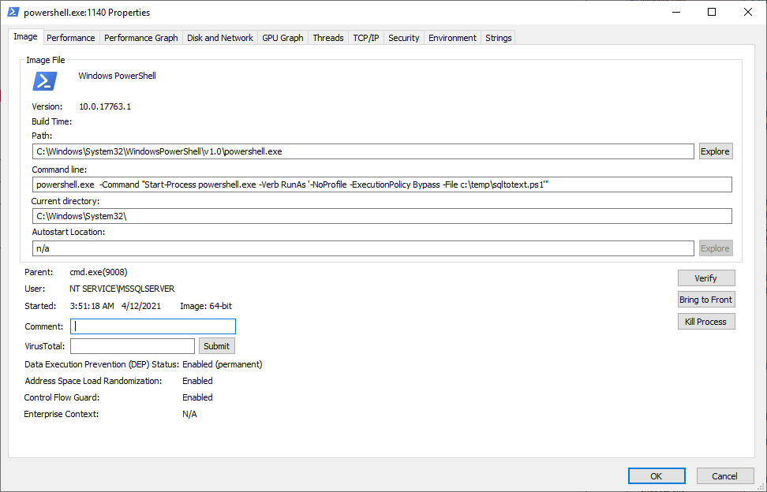This screenshot has width=767, height=492.
Task: Click the window resize grip corner
Action: pos(761,486)
